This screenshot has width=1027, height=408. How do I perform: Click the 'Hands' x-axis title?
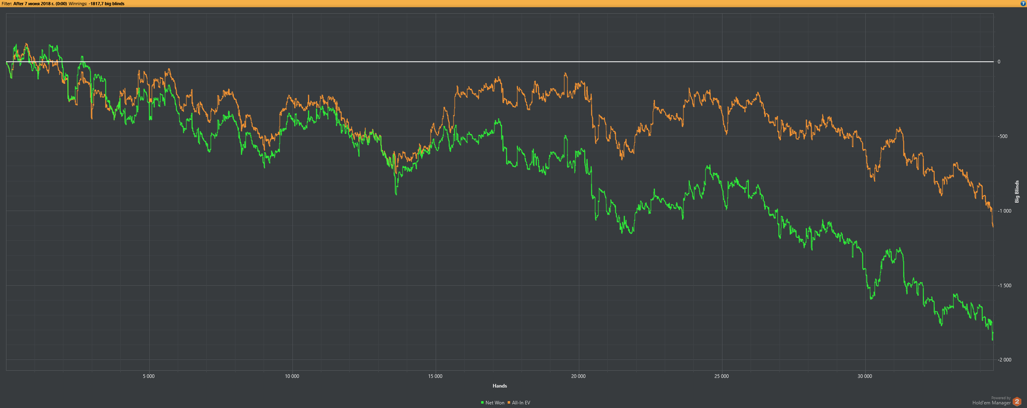(x=500, y=386)
